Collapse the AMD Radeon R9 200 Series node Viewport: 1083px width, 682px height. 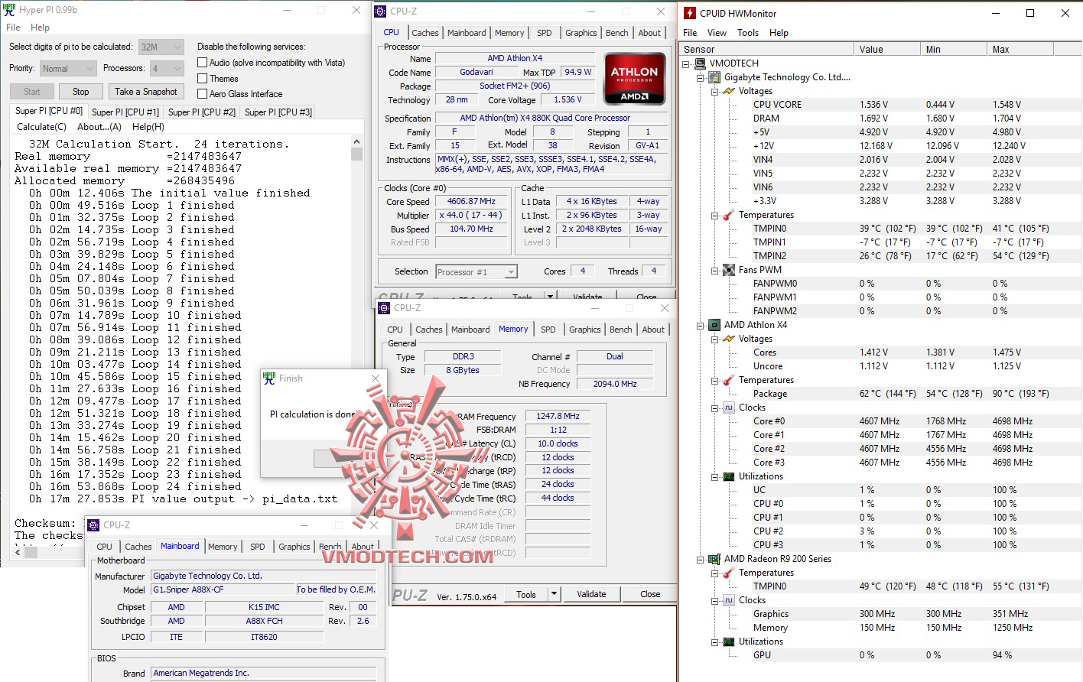tap(701, 559)
